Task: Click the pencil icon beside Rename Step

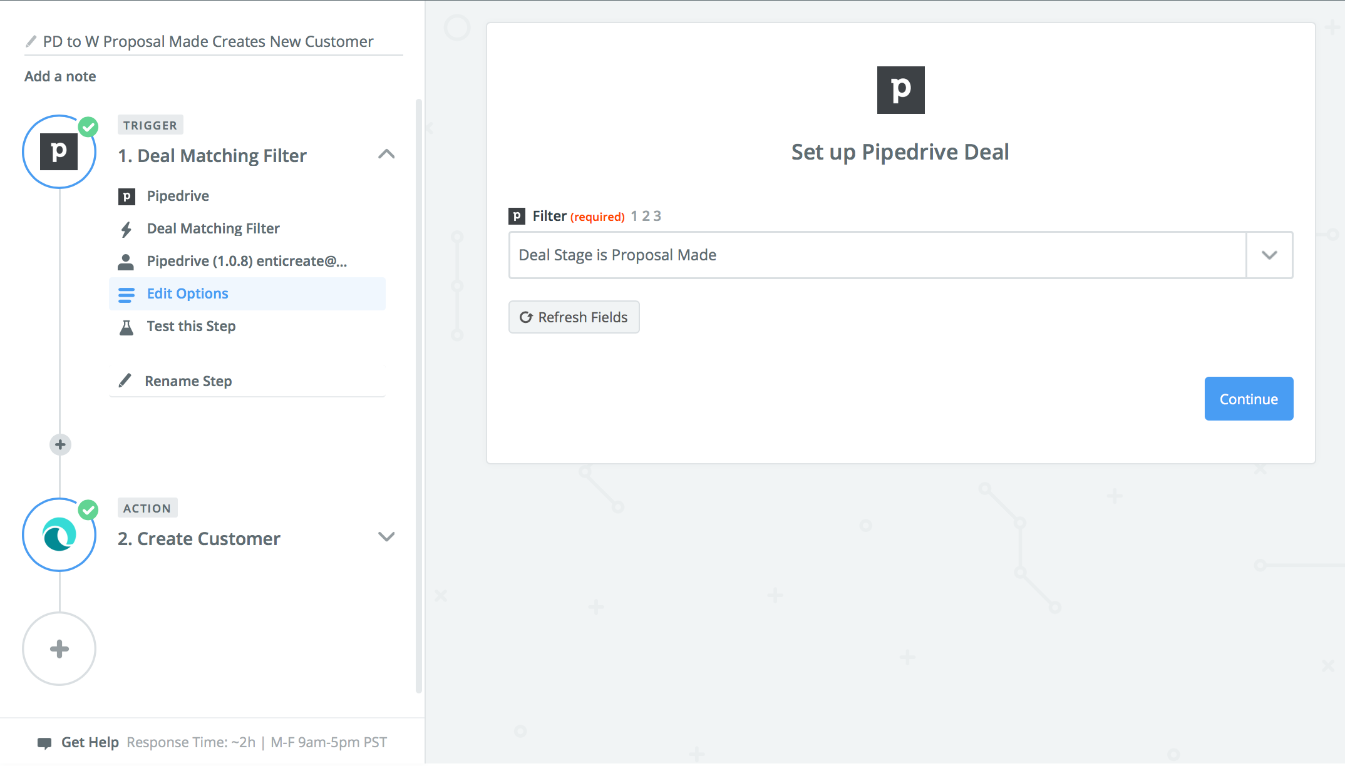Action: tap(125, 380)
